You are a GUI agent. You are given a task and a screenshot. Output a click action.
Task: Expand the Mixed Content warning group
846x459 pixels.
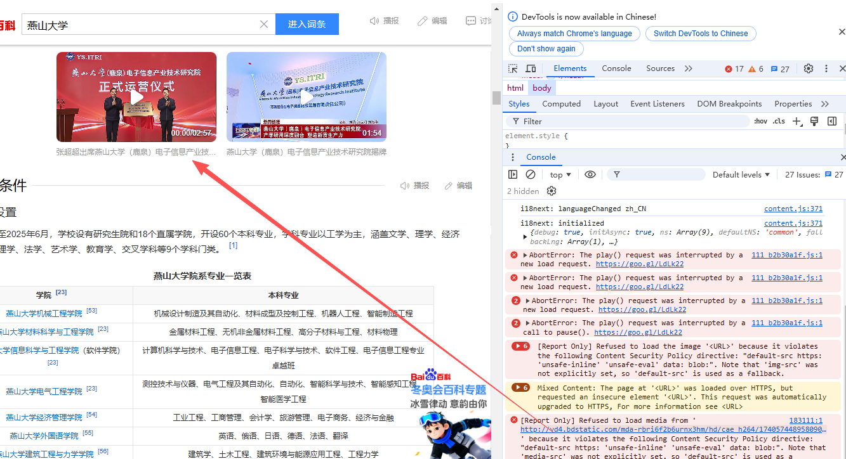tap(521, 387)
